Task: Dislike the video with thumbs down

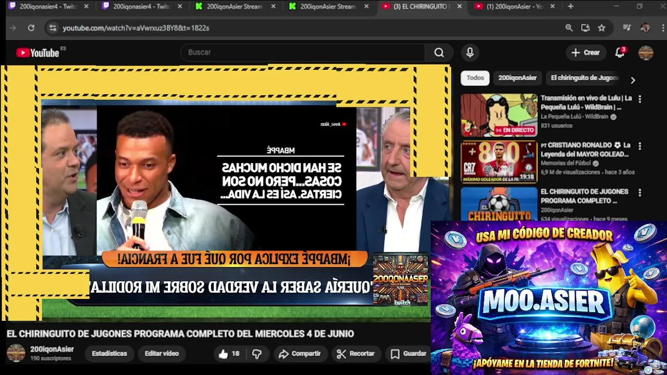Action: (256, 354)
